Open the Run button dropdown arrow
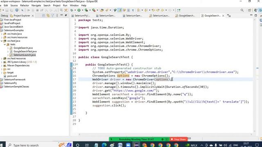Image resolution: width=262 pixels, height=147 pixels. pyautogui.click(x=82, y=10)
